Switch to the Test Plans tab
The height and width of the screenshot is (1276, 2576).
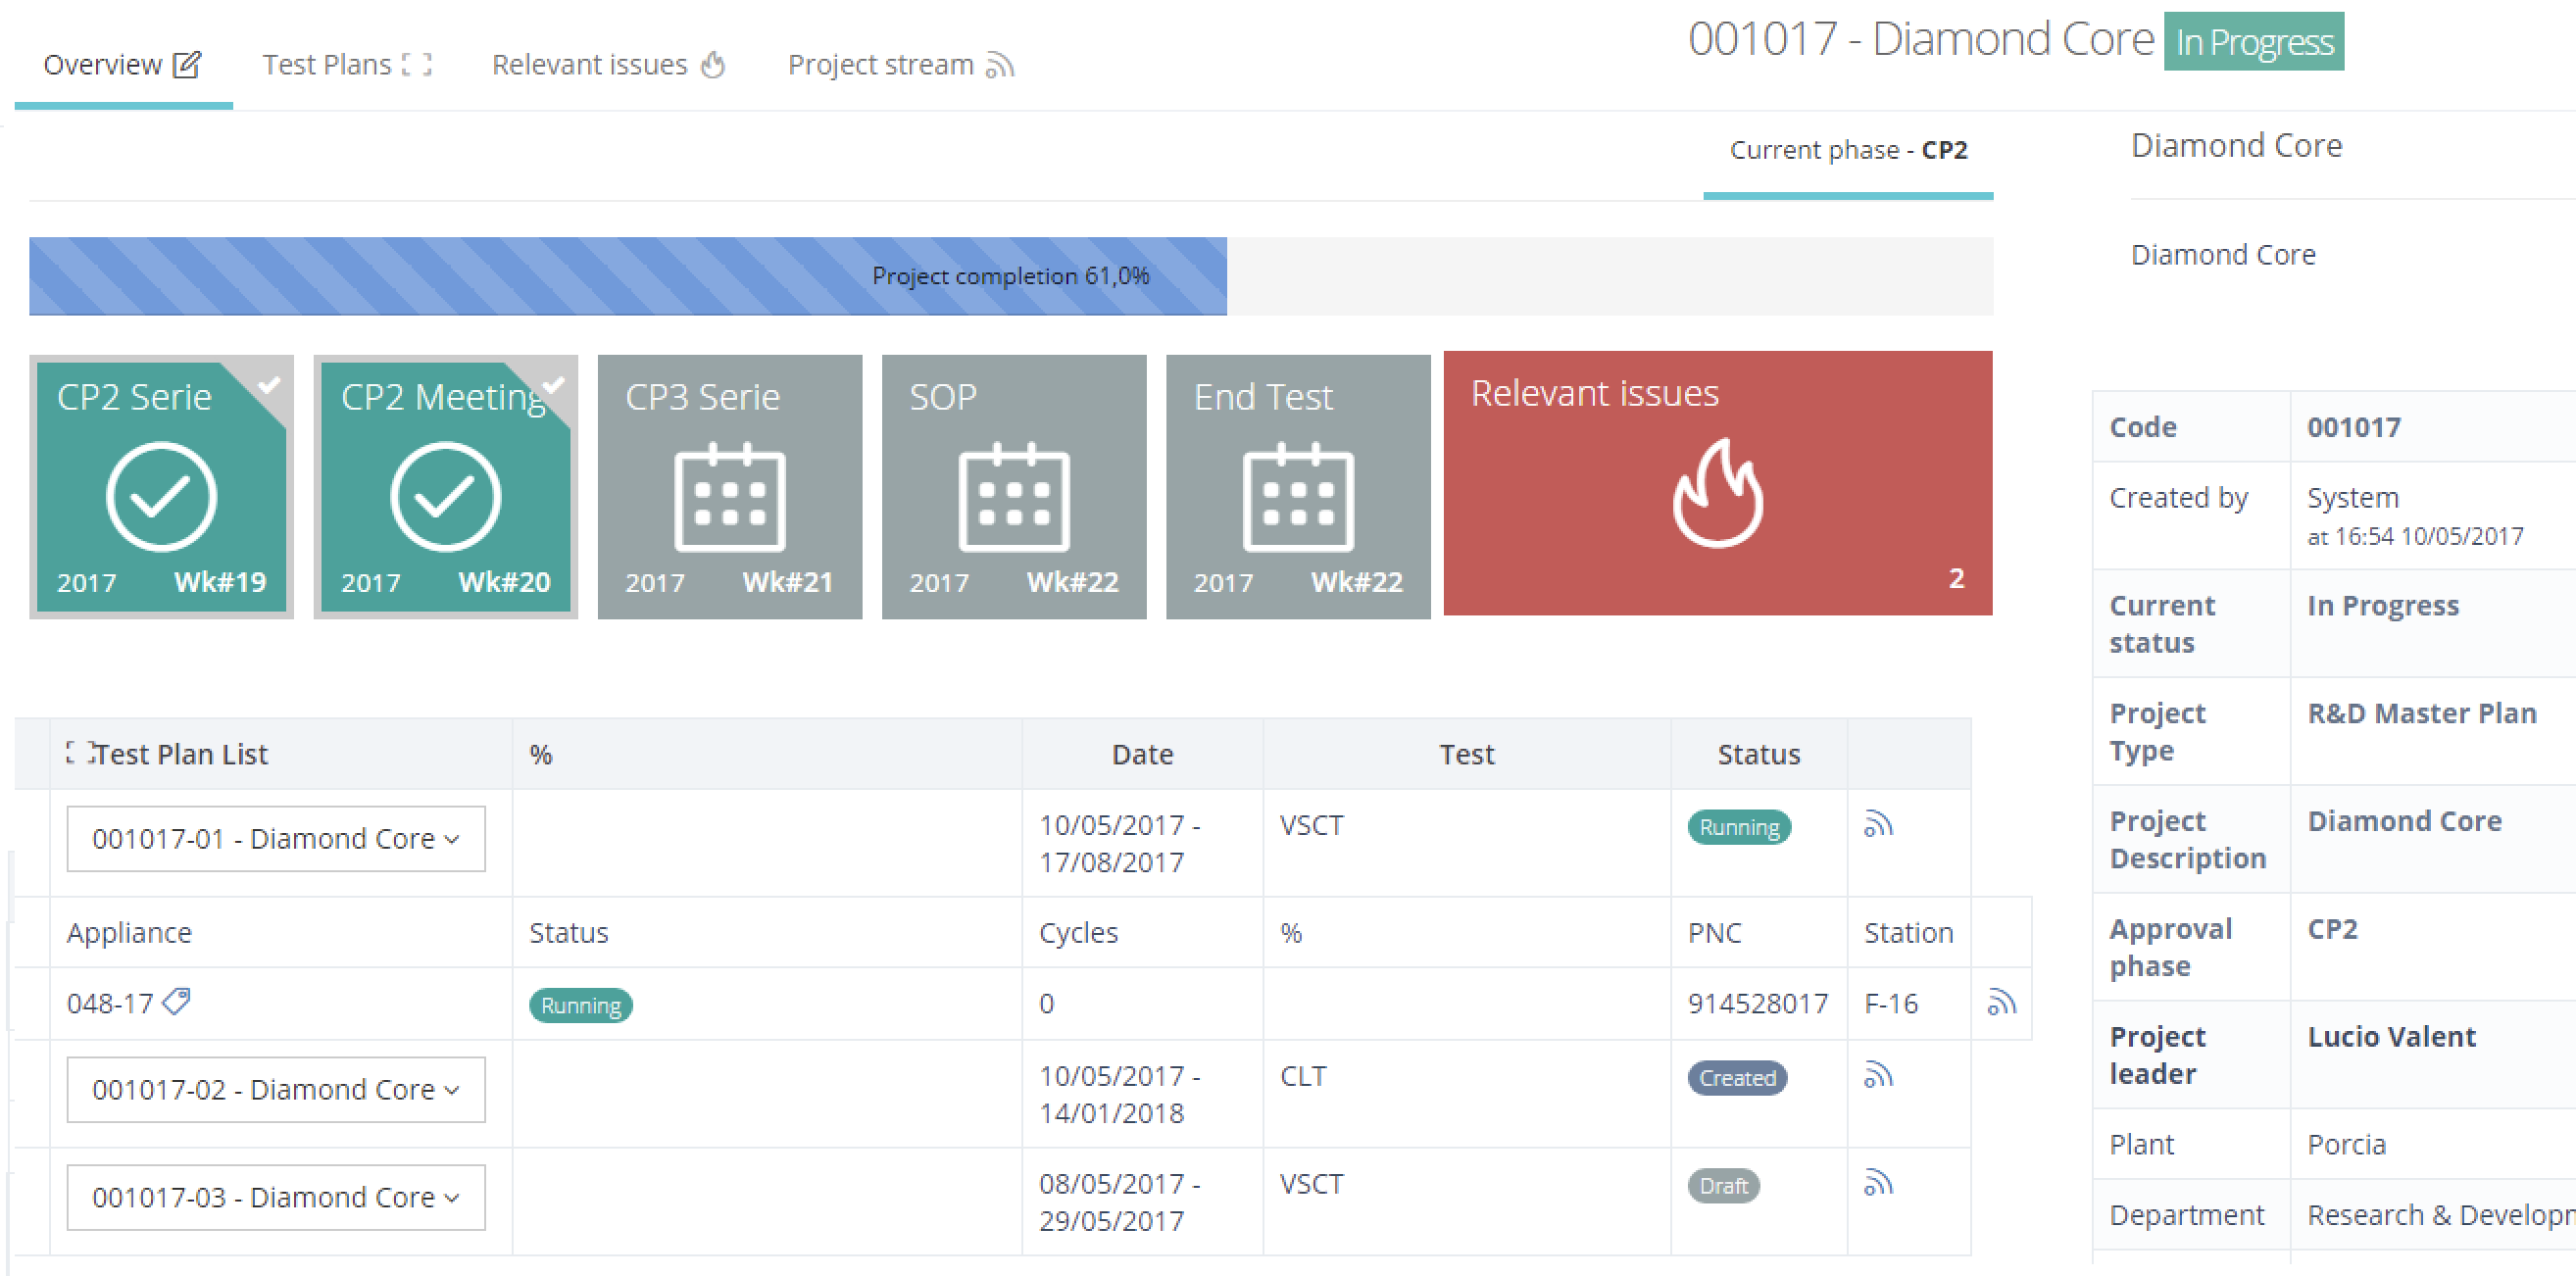coord(346,65)
